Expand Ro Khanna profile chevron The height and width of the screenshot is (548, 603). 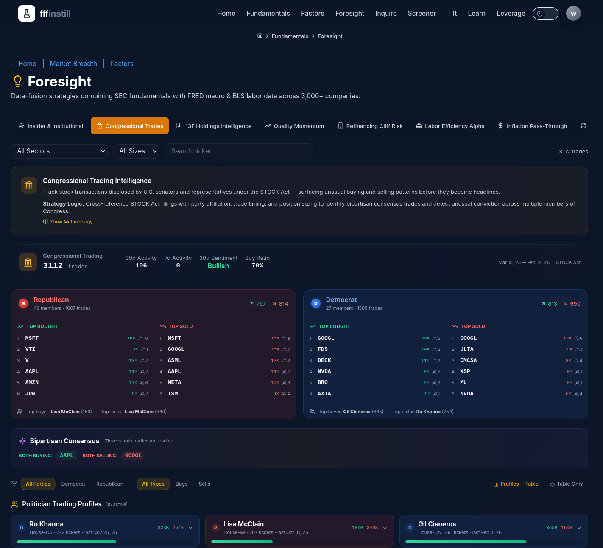[x=190, y=528]
